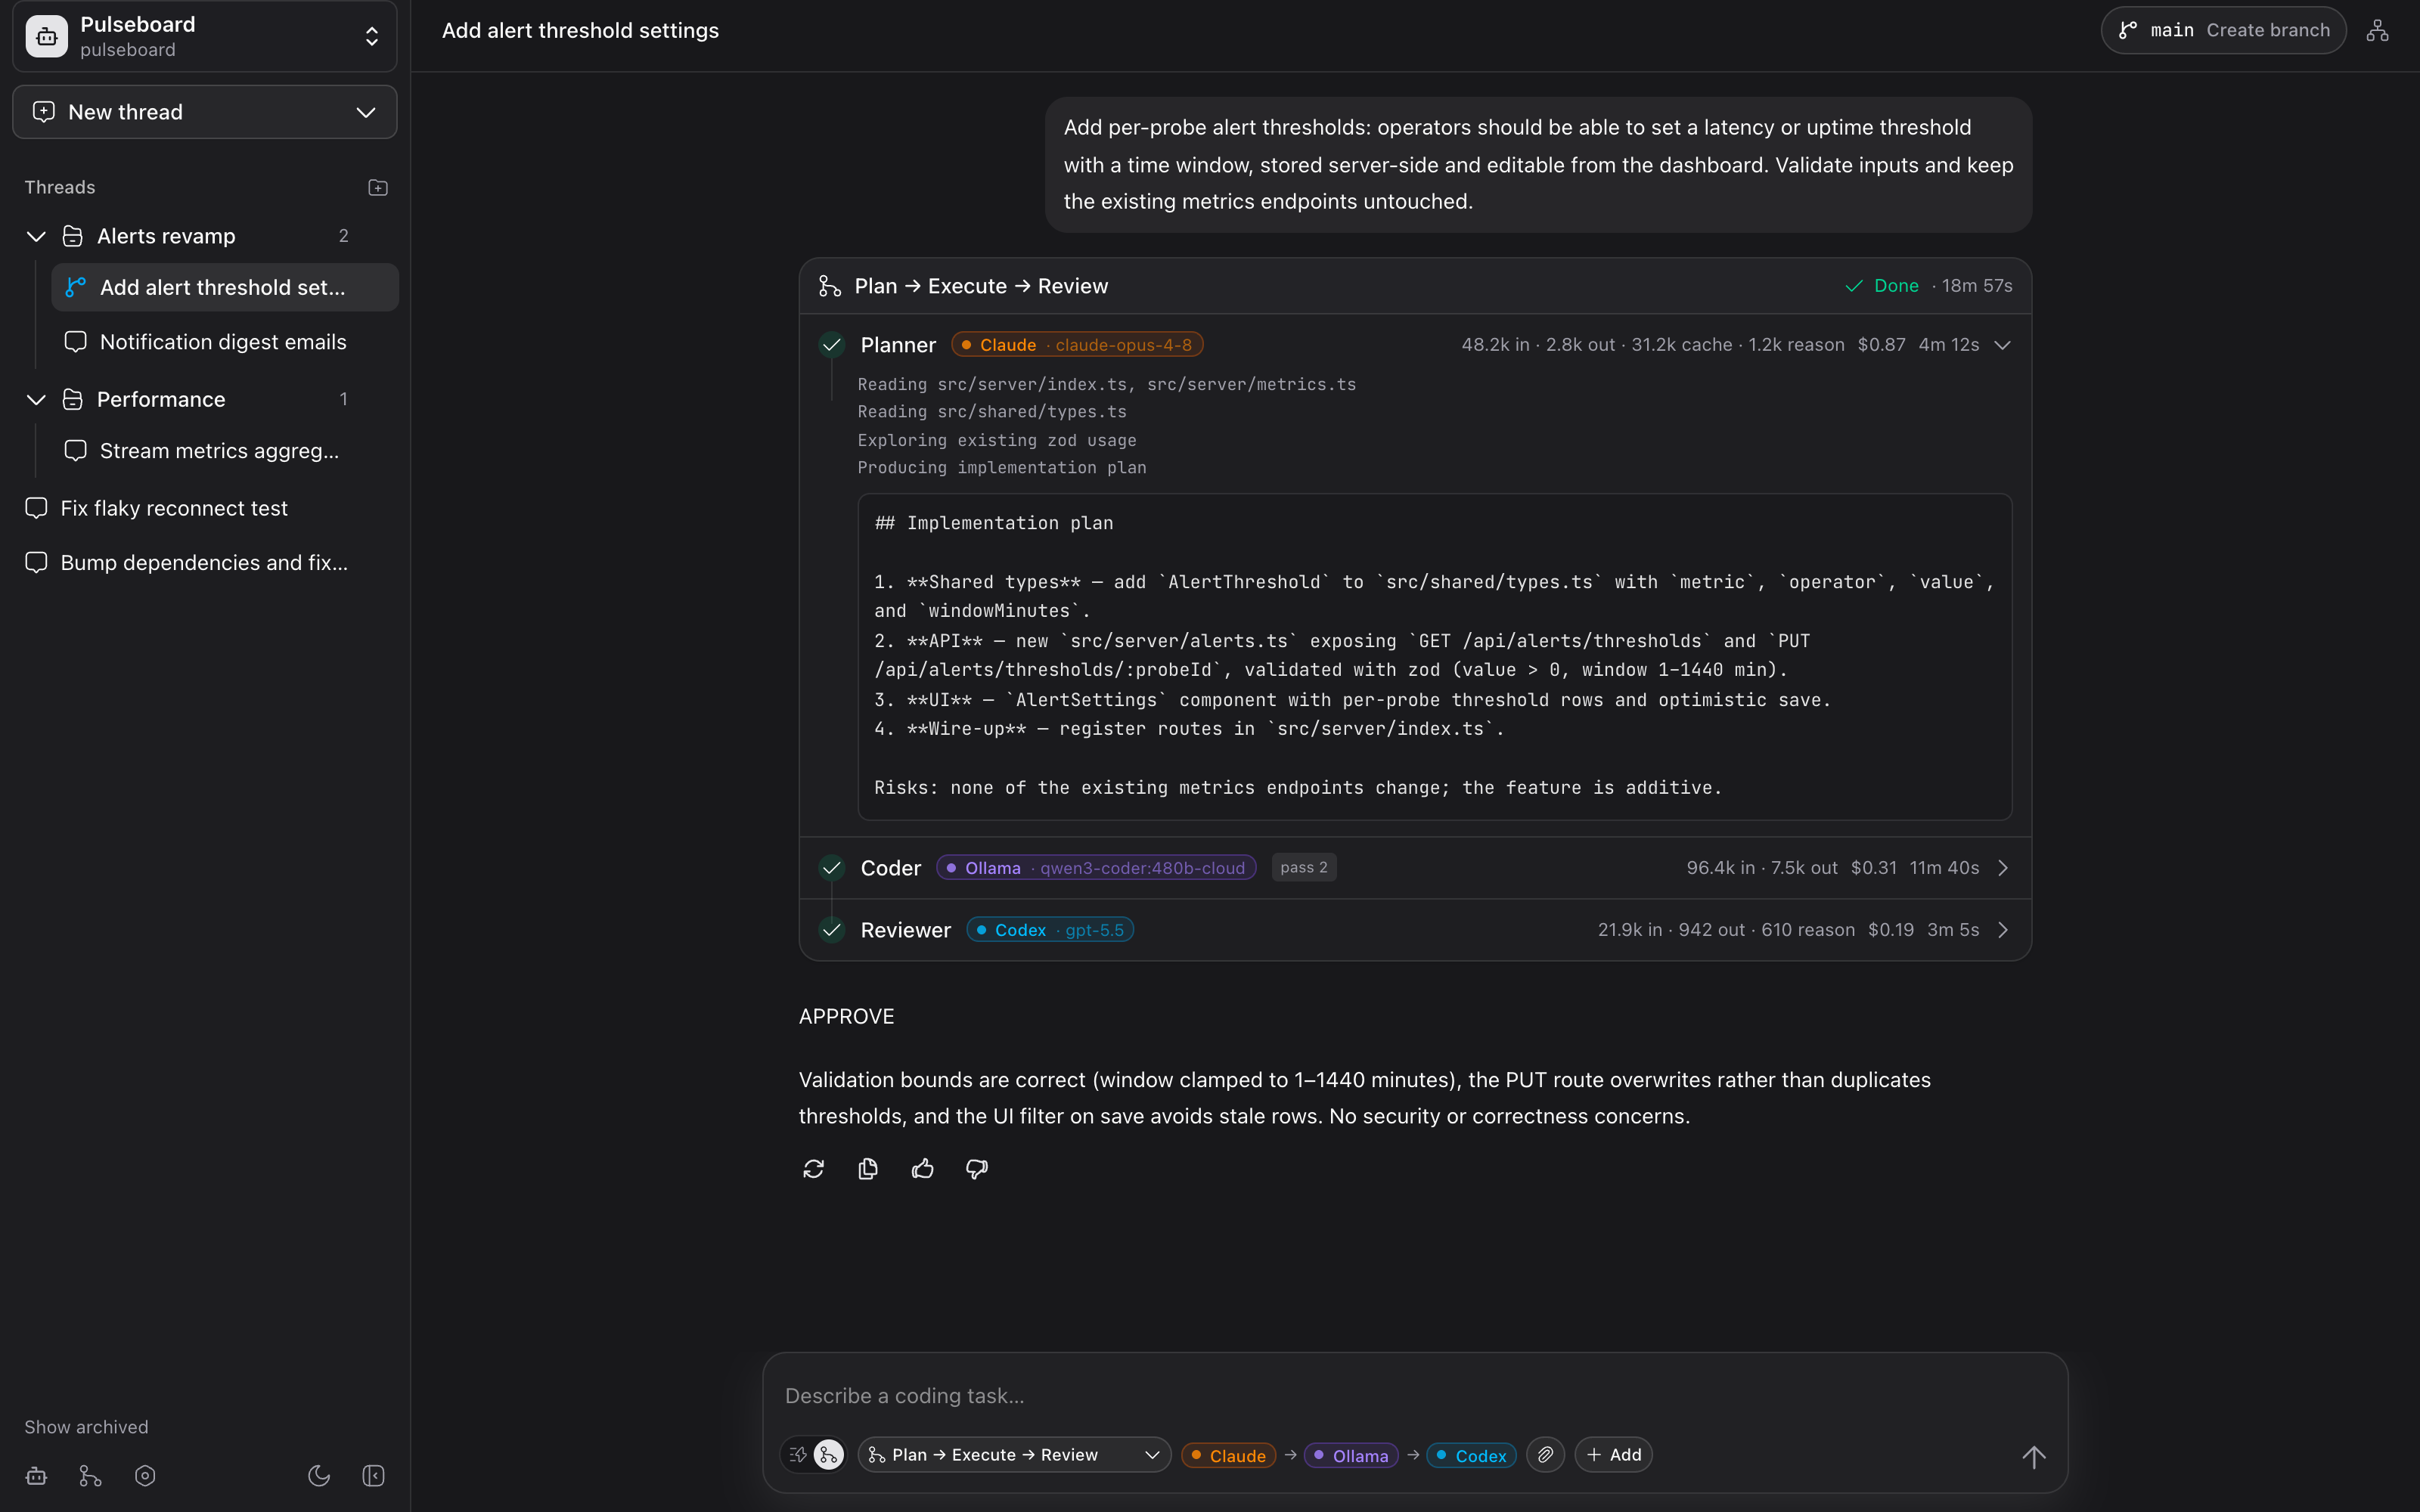This screenshot has height=1512, width=2420.
Task: Click the pass 2 badge on Coder row
Action: click(1304, 868)
